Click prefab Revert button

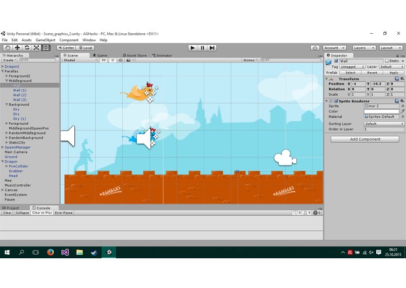click(x=372, y=72)
